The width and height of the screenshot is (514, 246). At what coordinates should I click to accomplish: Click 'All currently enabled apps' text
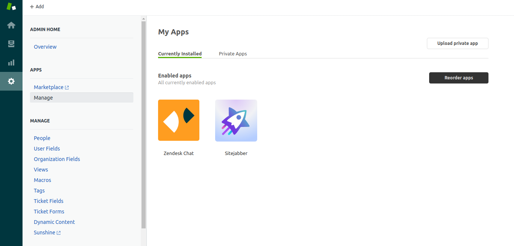187,82
